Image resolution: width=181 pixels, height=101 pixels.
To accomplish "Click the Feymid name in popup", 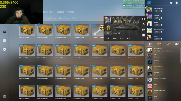I will [x=116, y=18].
